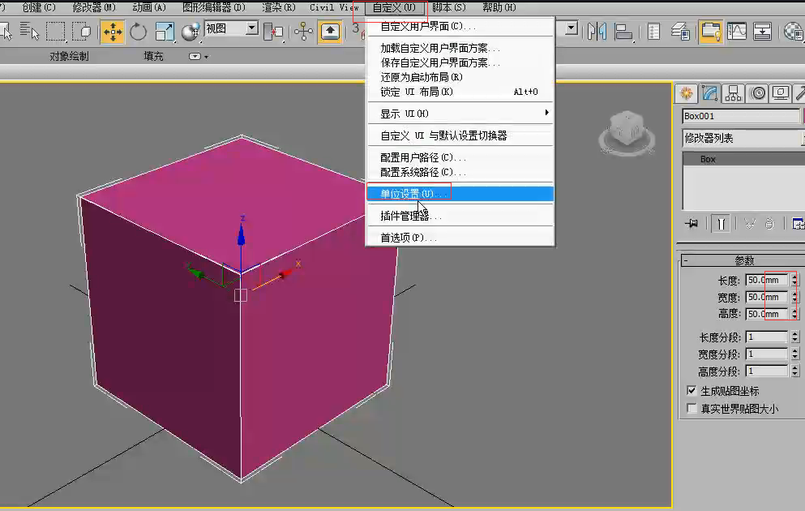
Task: Switch to the Create panel tab
Action: coord(687,93)
